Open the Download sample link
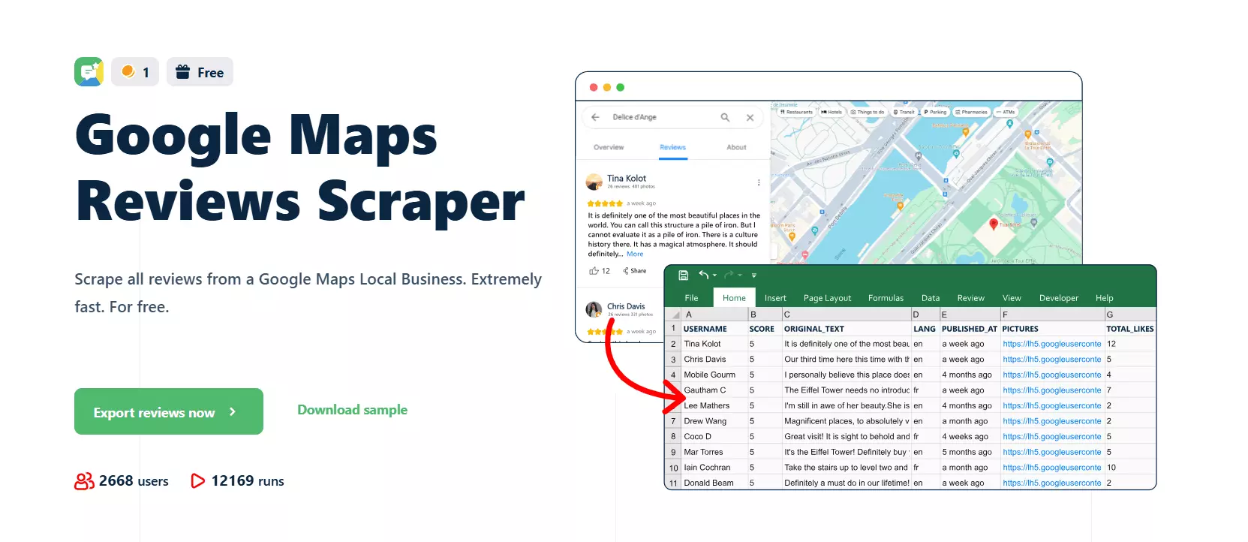The height and width of the screenshot is (542, 1248). point(352,410)
